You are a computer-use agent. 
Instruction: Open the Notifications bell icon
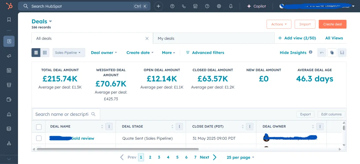pyautogui.click(x=231, y=6)
